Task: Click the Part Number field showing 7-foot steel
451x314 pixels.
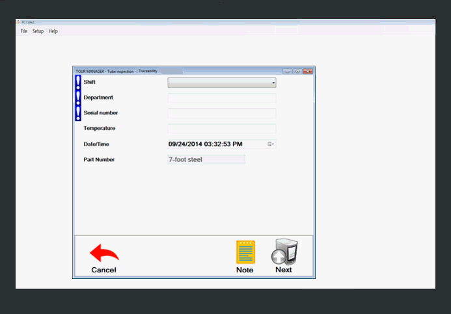Action: click(206, 159)
